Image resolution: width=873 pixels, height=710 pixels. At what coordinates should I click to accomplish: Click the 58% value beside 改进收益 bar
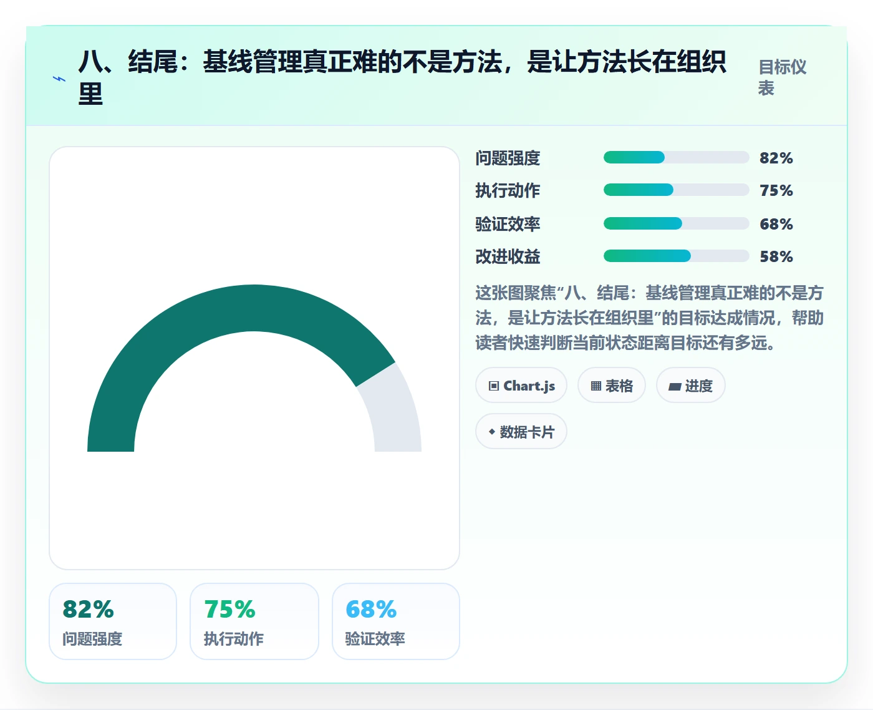776,256
